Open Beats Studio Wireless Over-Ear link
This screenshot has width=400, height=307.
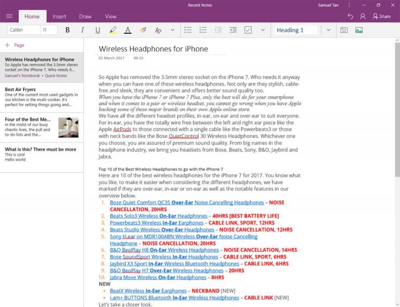click(x=162, y=230)
